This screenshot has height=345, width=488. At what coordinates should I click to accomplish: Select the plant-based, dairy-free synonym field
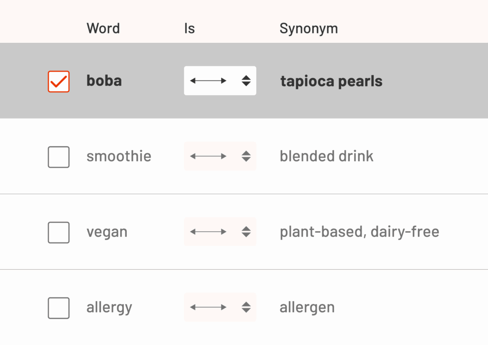(x=359, y=232)
